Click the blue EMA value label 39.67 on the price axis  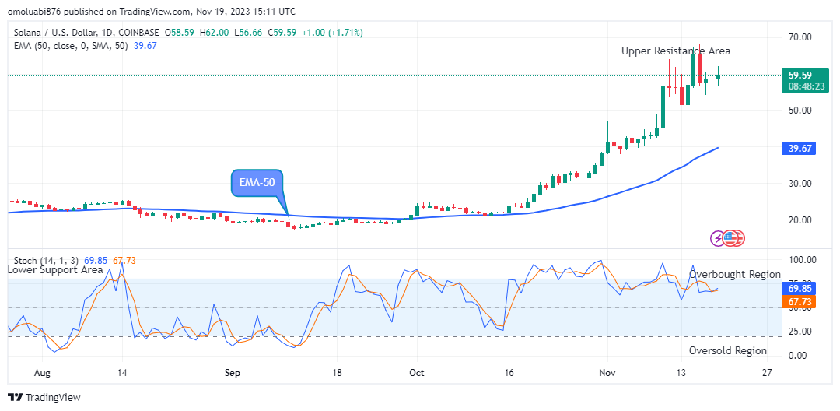click(x=799, y=148)
